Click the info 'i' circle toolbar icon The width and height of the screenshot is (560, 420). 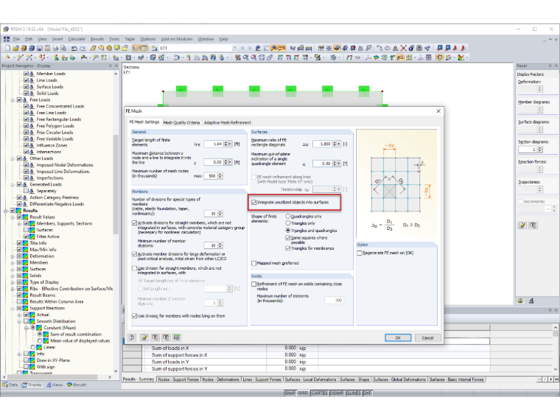[x=411, y=48]
